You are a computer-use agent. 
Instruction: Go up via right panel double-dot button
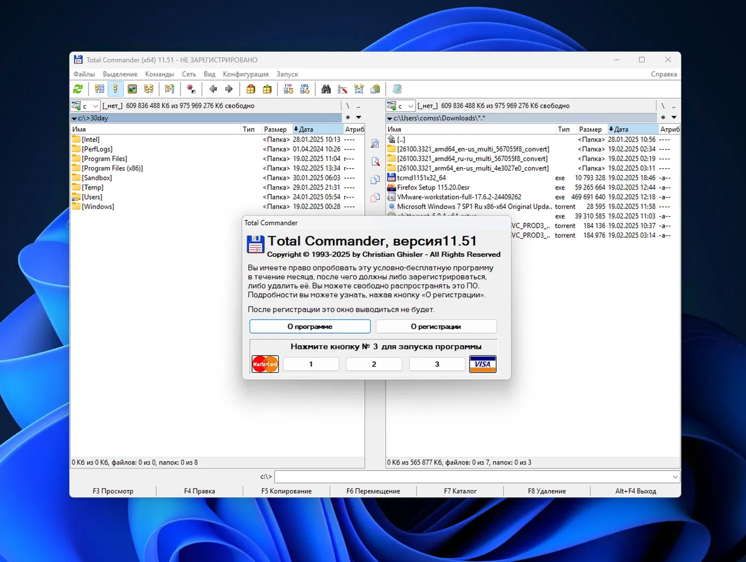coord(674,106)
